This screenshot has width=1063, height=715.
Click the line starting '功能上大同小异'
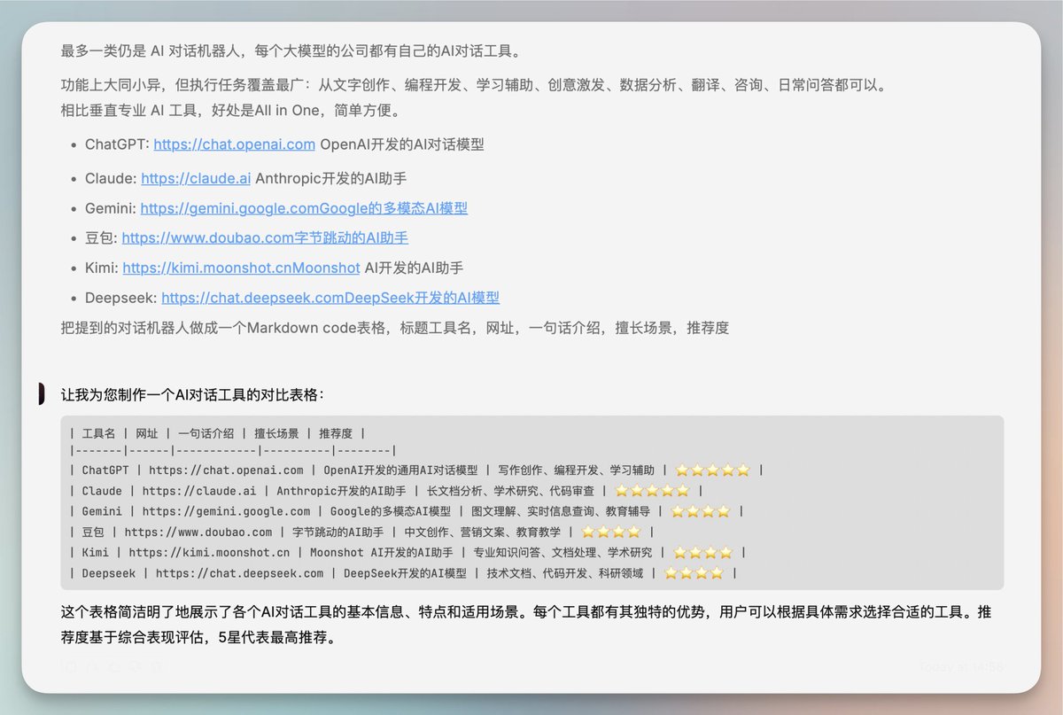point(473,86)
